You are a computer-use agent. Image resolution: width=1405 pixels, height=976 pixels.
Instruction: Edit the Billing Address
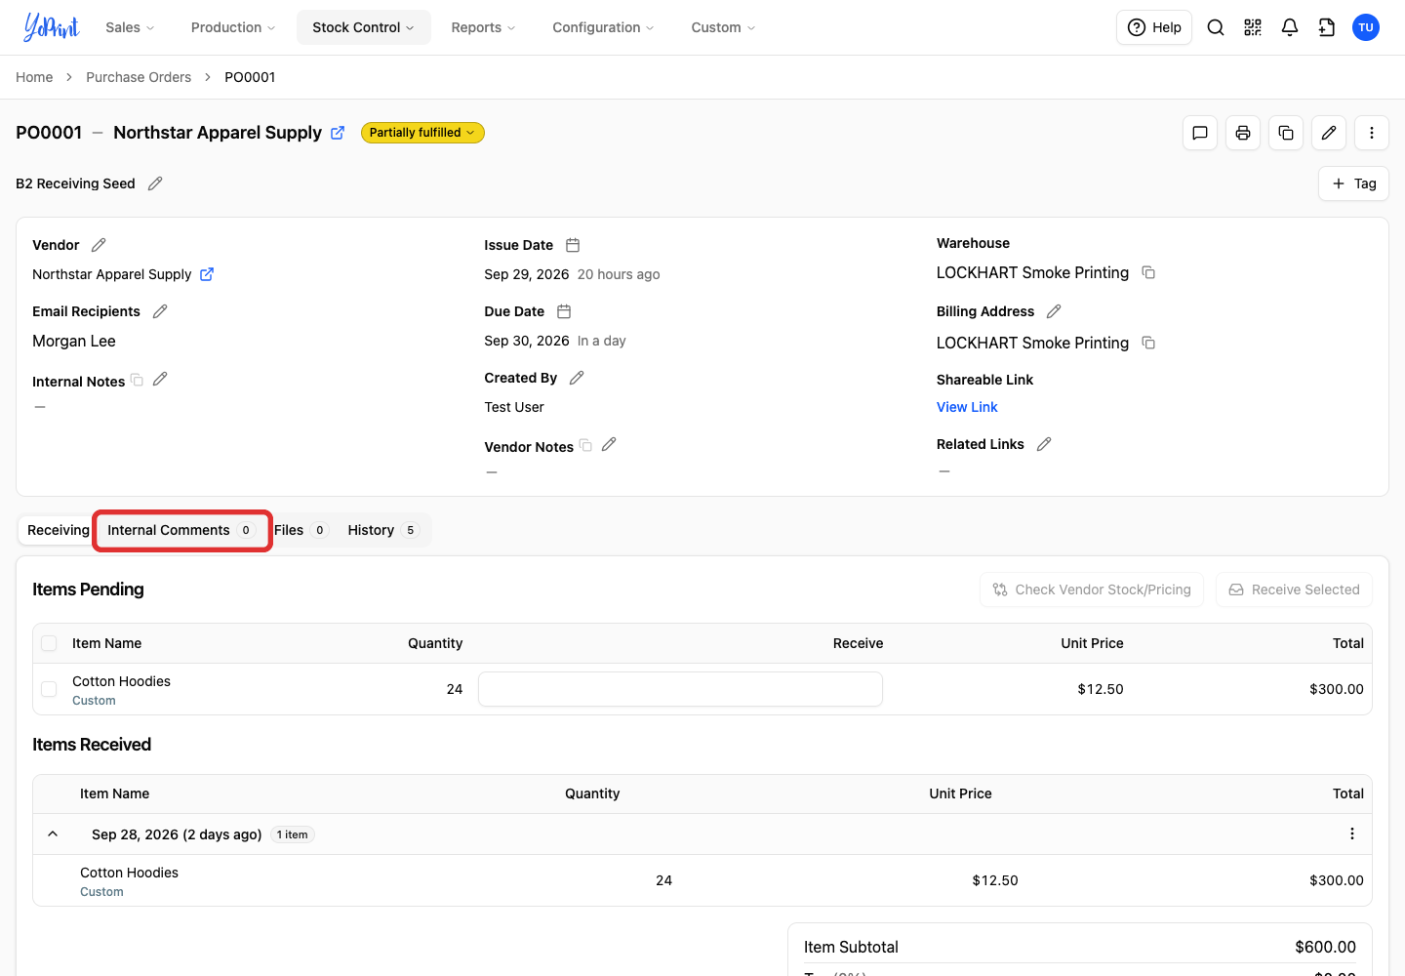pos(1054,311)
